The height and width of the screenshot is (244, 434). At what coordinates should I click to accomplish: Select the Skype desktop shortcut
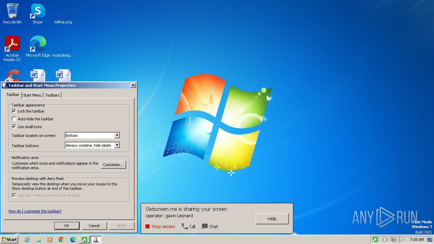pyautogui.click(x=38, y=14)
